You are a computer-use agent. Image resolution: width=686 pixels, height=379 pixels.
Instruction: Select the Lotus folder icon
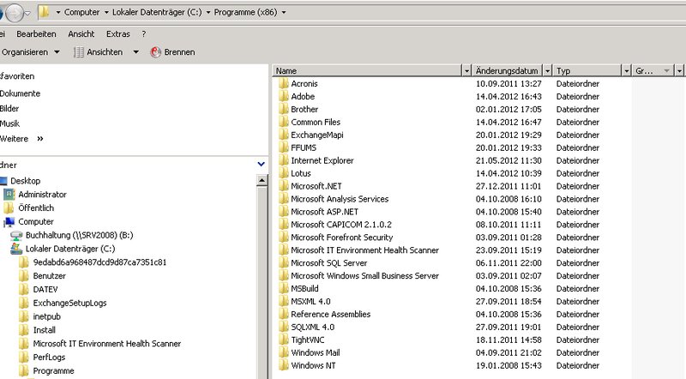[284, 173]
